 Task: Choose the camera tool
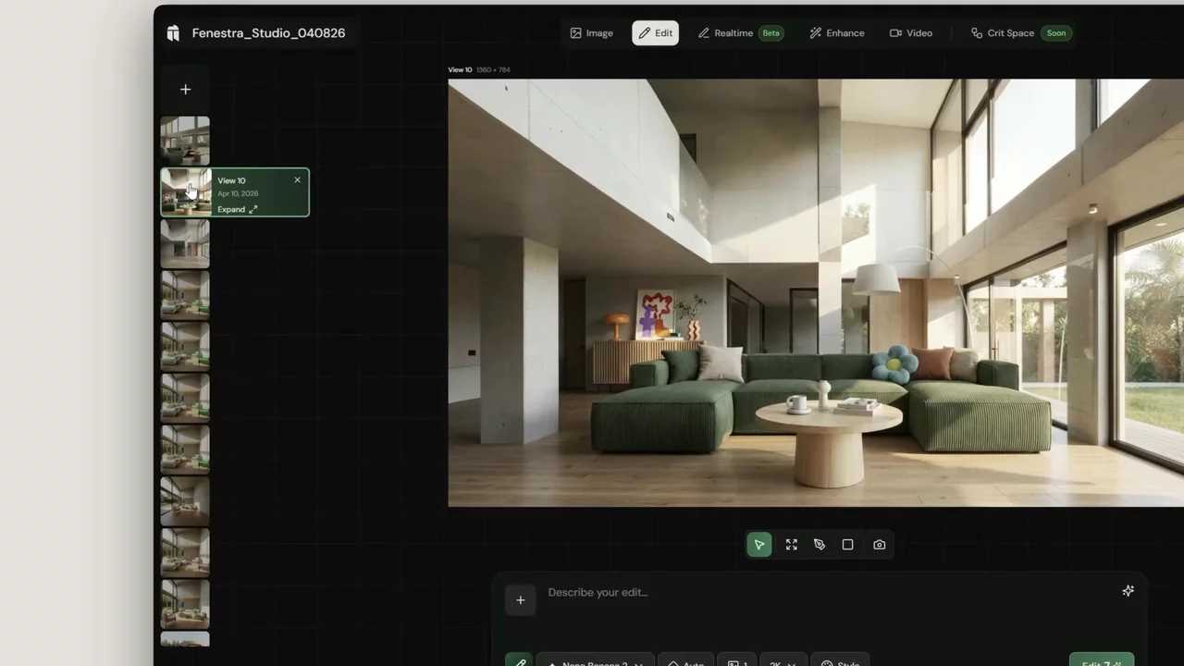[x=880, y=545]
